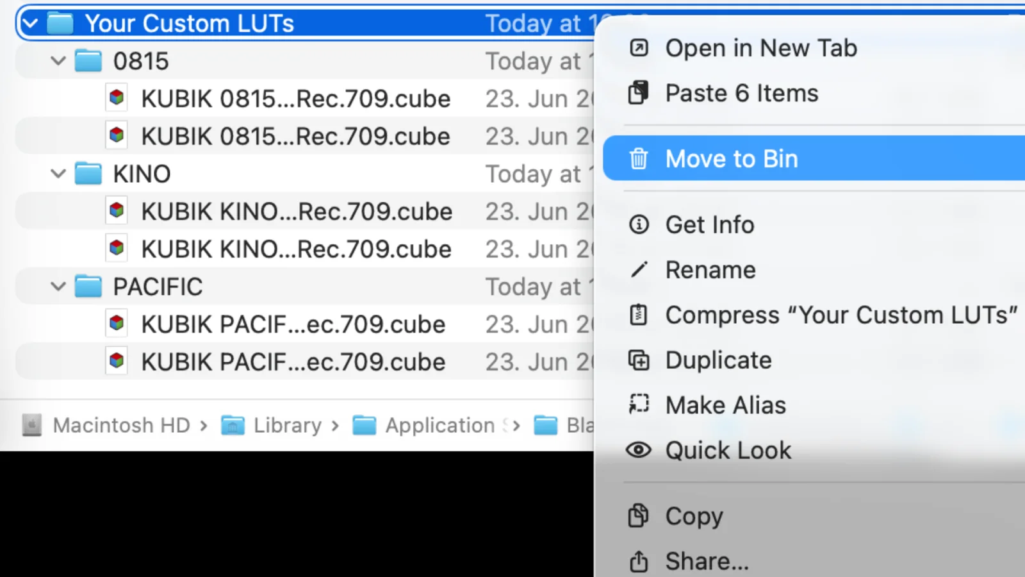Click the pencil icon next to Rename
Viewport: 1025px width, 577px height.
639,269
